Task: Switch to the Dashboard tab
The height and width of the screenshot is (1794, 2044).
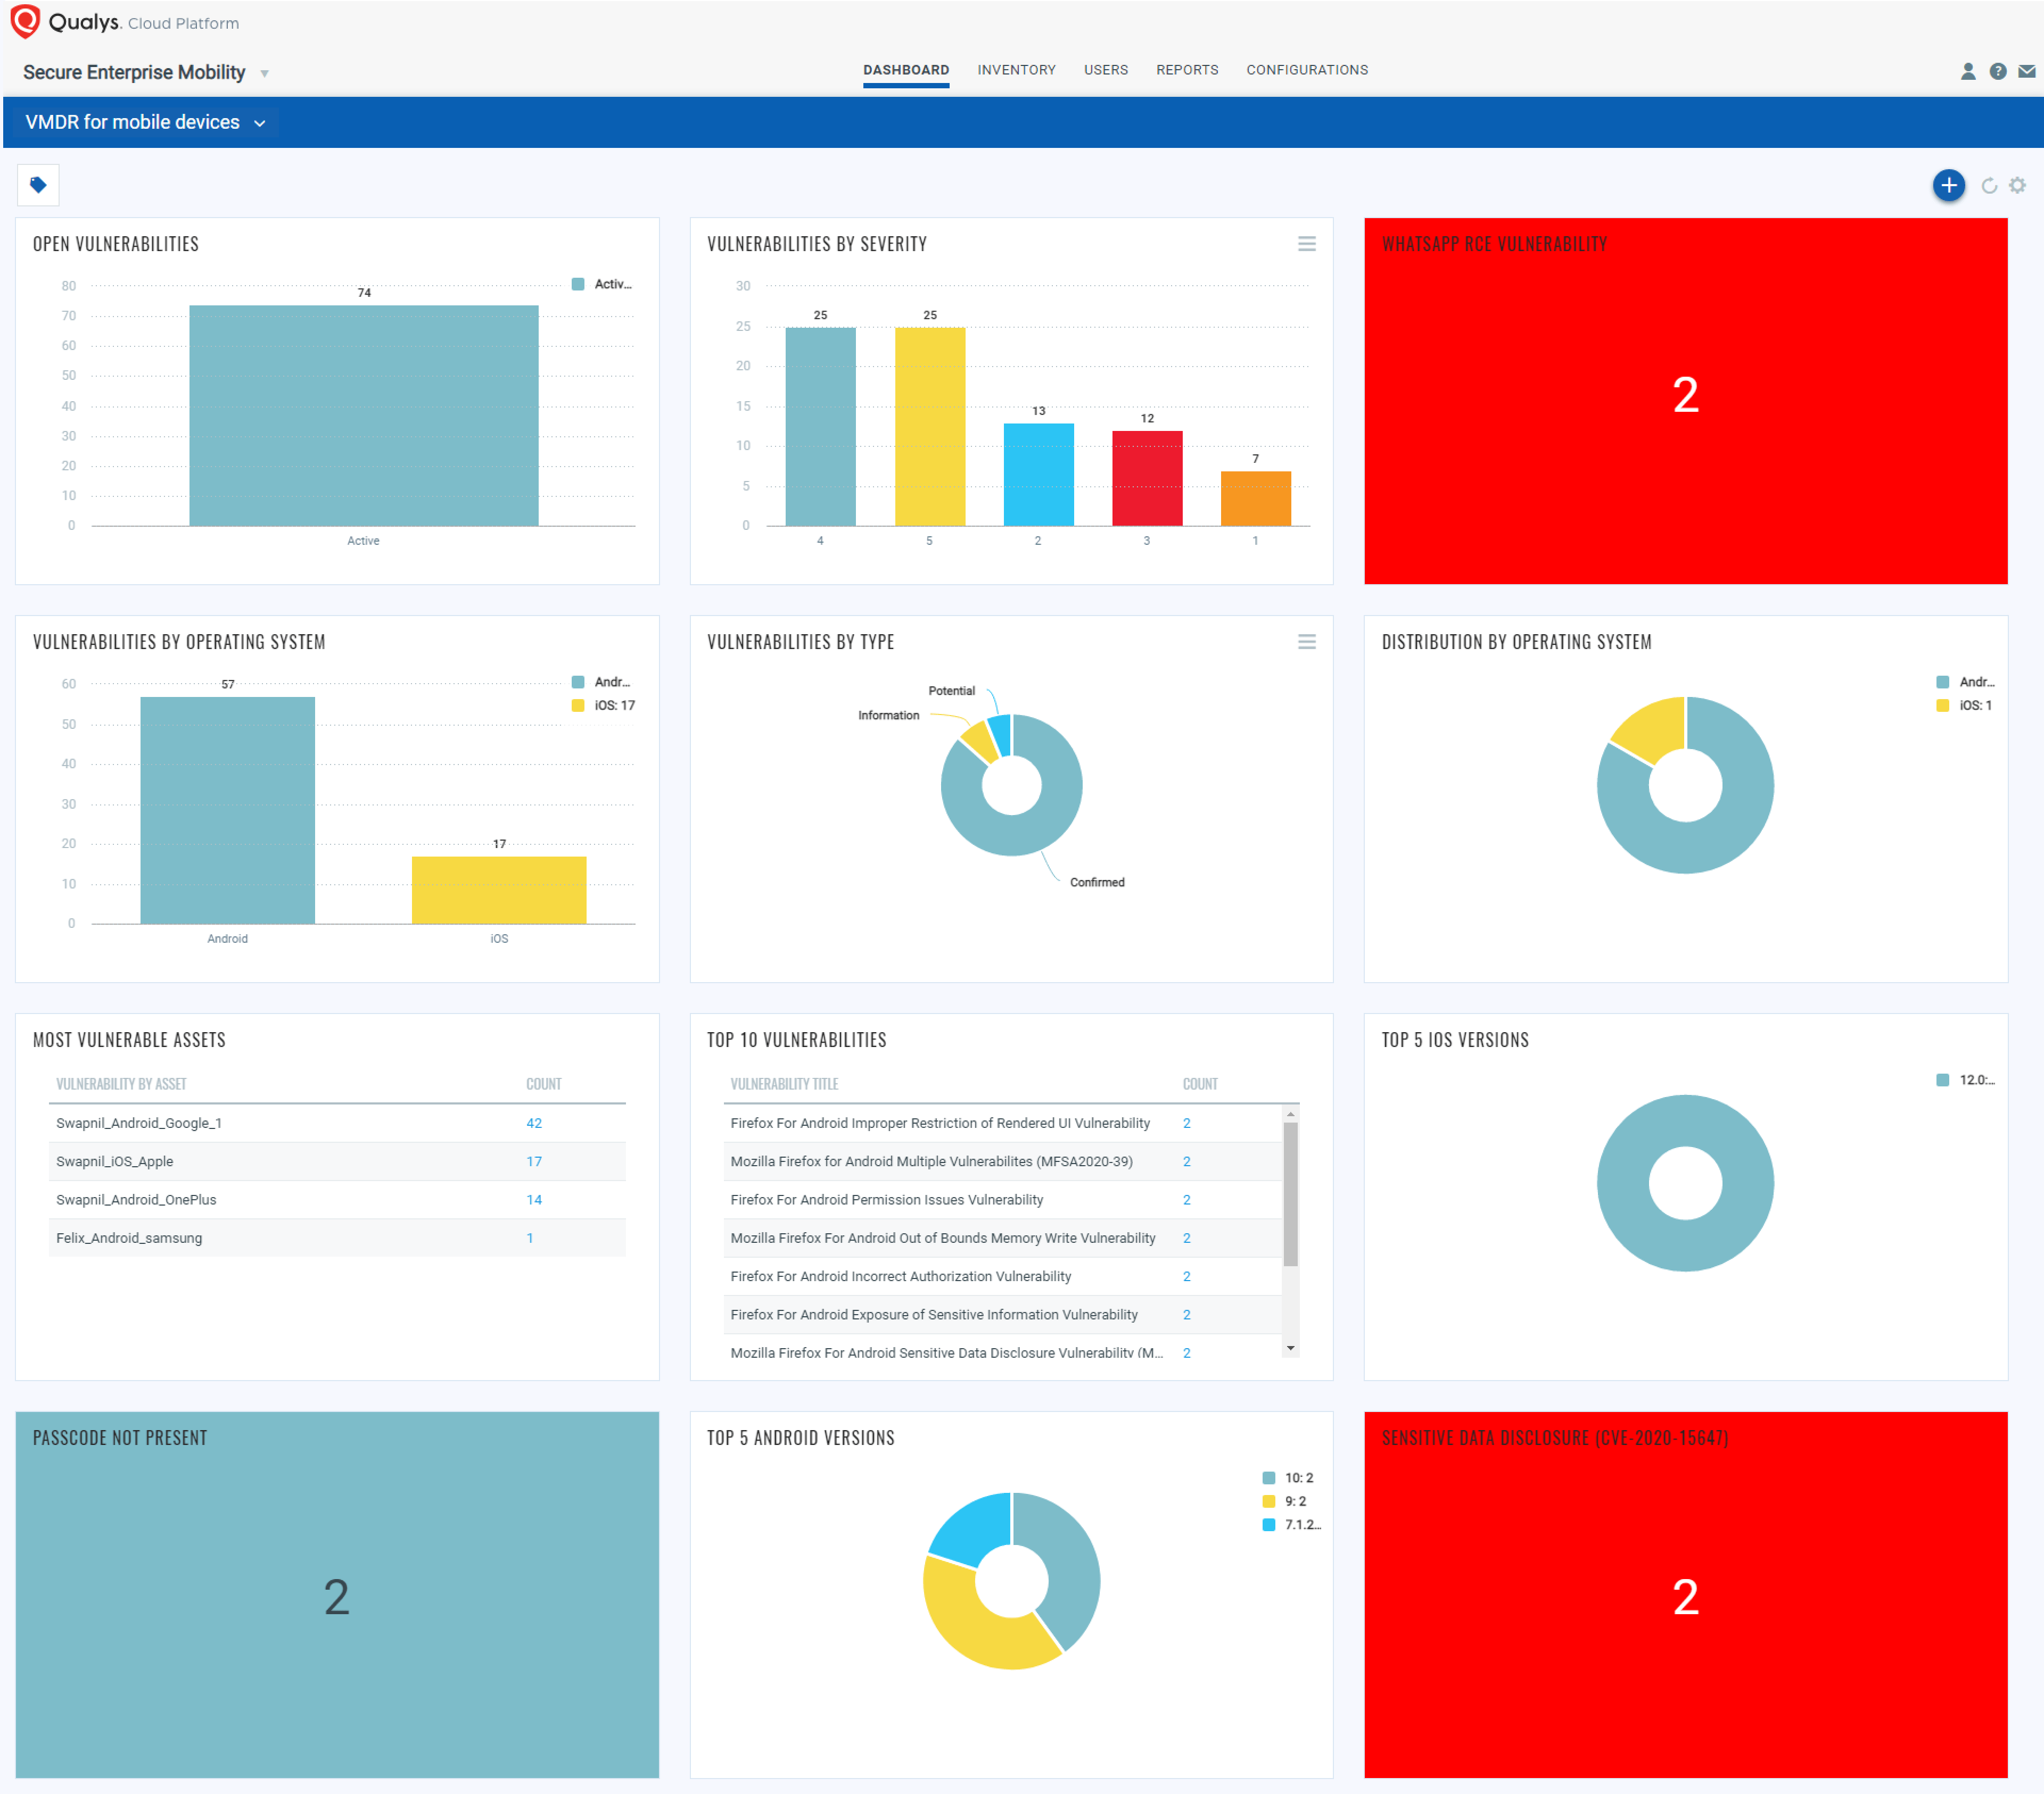Action: (x=906, y=70)
